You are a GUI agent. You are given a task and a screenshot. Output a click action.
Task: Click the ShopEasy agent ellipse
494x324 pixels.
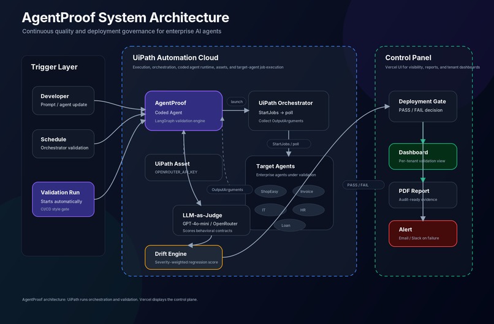pos(271,192)
